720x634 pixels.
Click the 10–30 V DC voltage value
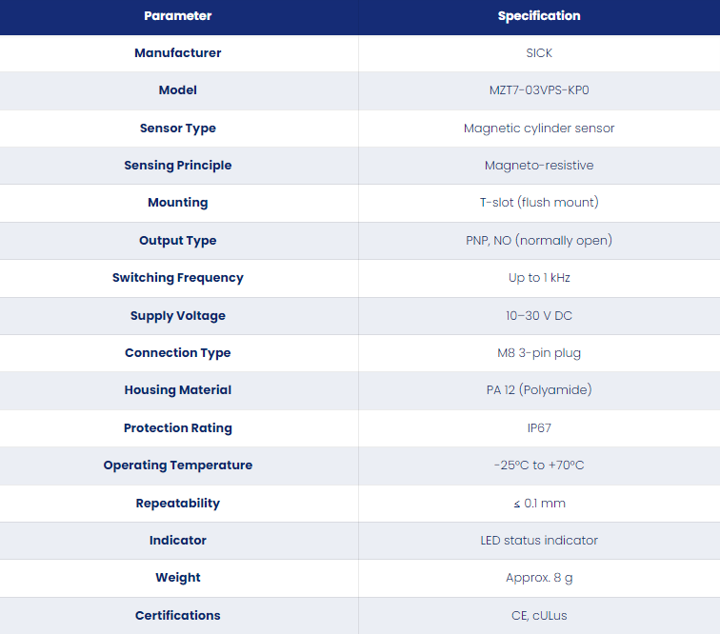point(539,316)
